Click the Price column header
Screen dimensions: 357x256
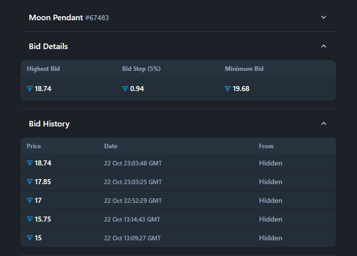tap(34, 146)
